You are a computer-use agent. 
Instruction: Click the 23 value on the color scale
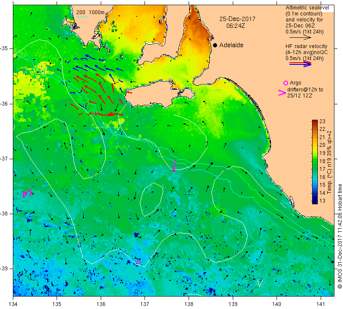(322, 121)
